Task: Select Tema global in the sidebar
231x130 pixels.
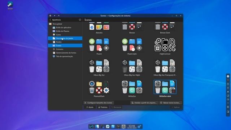Action: click(65, 24)
